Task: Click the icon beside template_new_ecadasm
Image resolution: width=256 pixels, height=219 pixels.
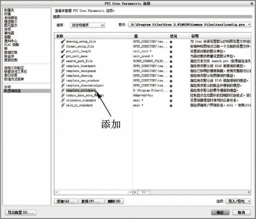Action: pyautogui.click(x=63, y=81)
